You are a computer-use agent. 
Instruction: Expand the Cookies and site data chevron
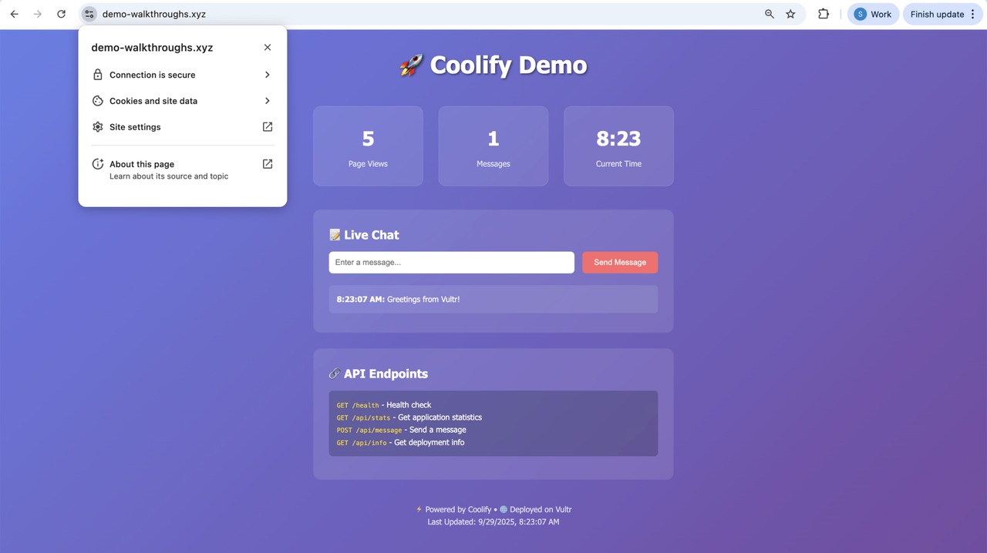coord(268,101)
